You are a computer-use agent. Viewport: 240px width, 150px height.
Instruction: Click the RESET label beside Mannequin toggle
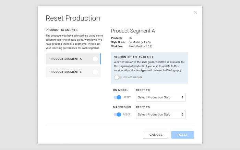pos(127,114)
